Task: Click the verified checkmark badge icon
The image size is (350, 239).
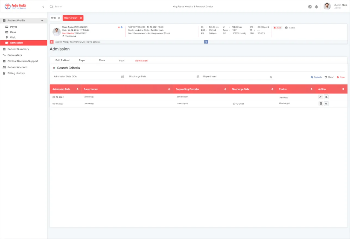Action: pos(310,7)
